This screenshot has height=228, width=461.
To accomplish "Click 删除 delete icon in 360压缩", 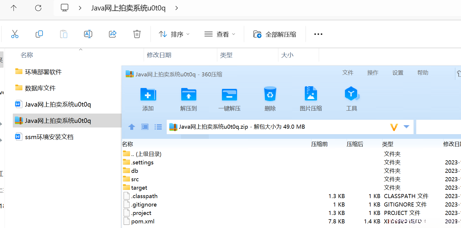I will (270, 94).
